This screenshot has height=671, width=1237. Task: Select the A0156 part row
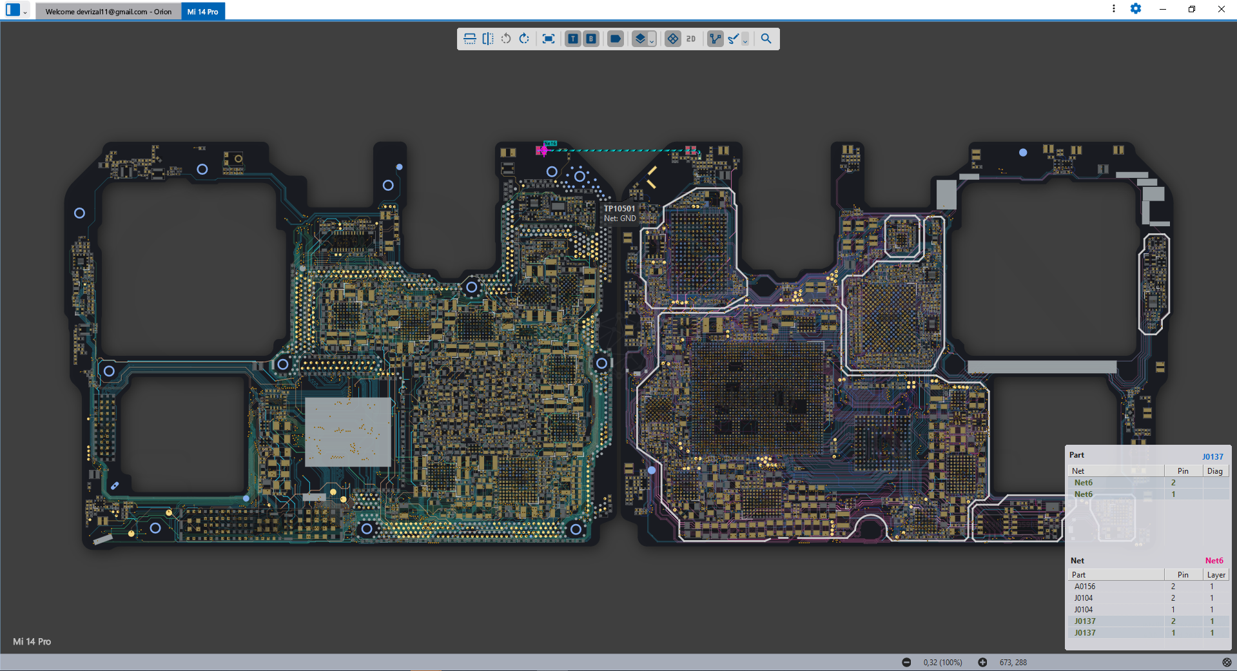pos(1149,587)
